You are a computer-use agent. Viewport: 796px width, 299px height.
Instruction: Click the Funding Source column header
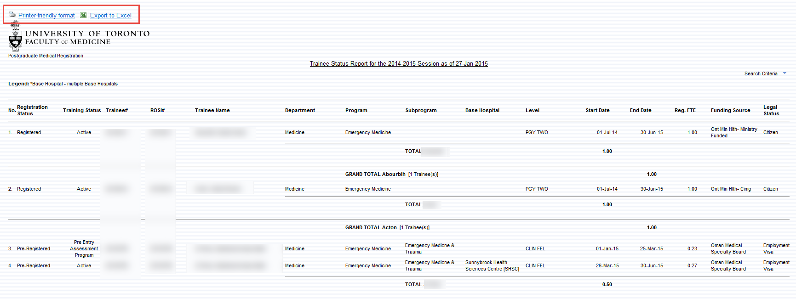[x=730, y=110]
